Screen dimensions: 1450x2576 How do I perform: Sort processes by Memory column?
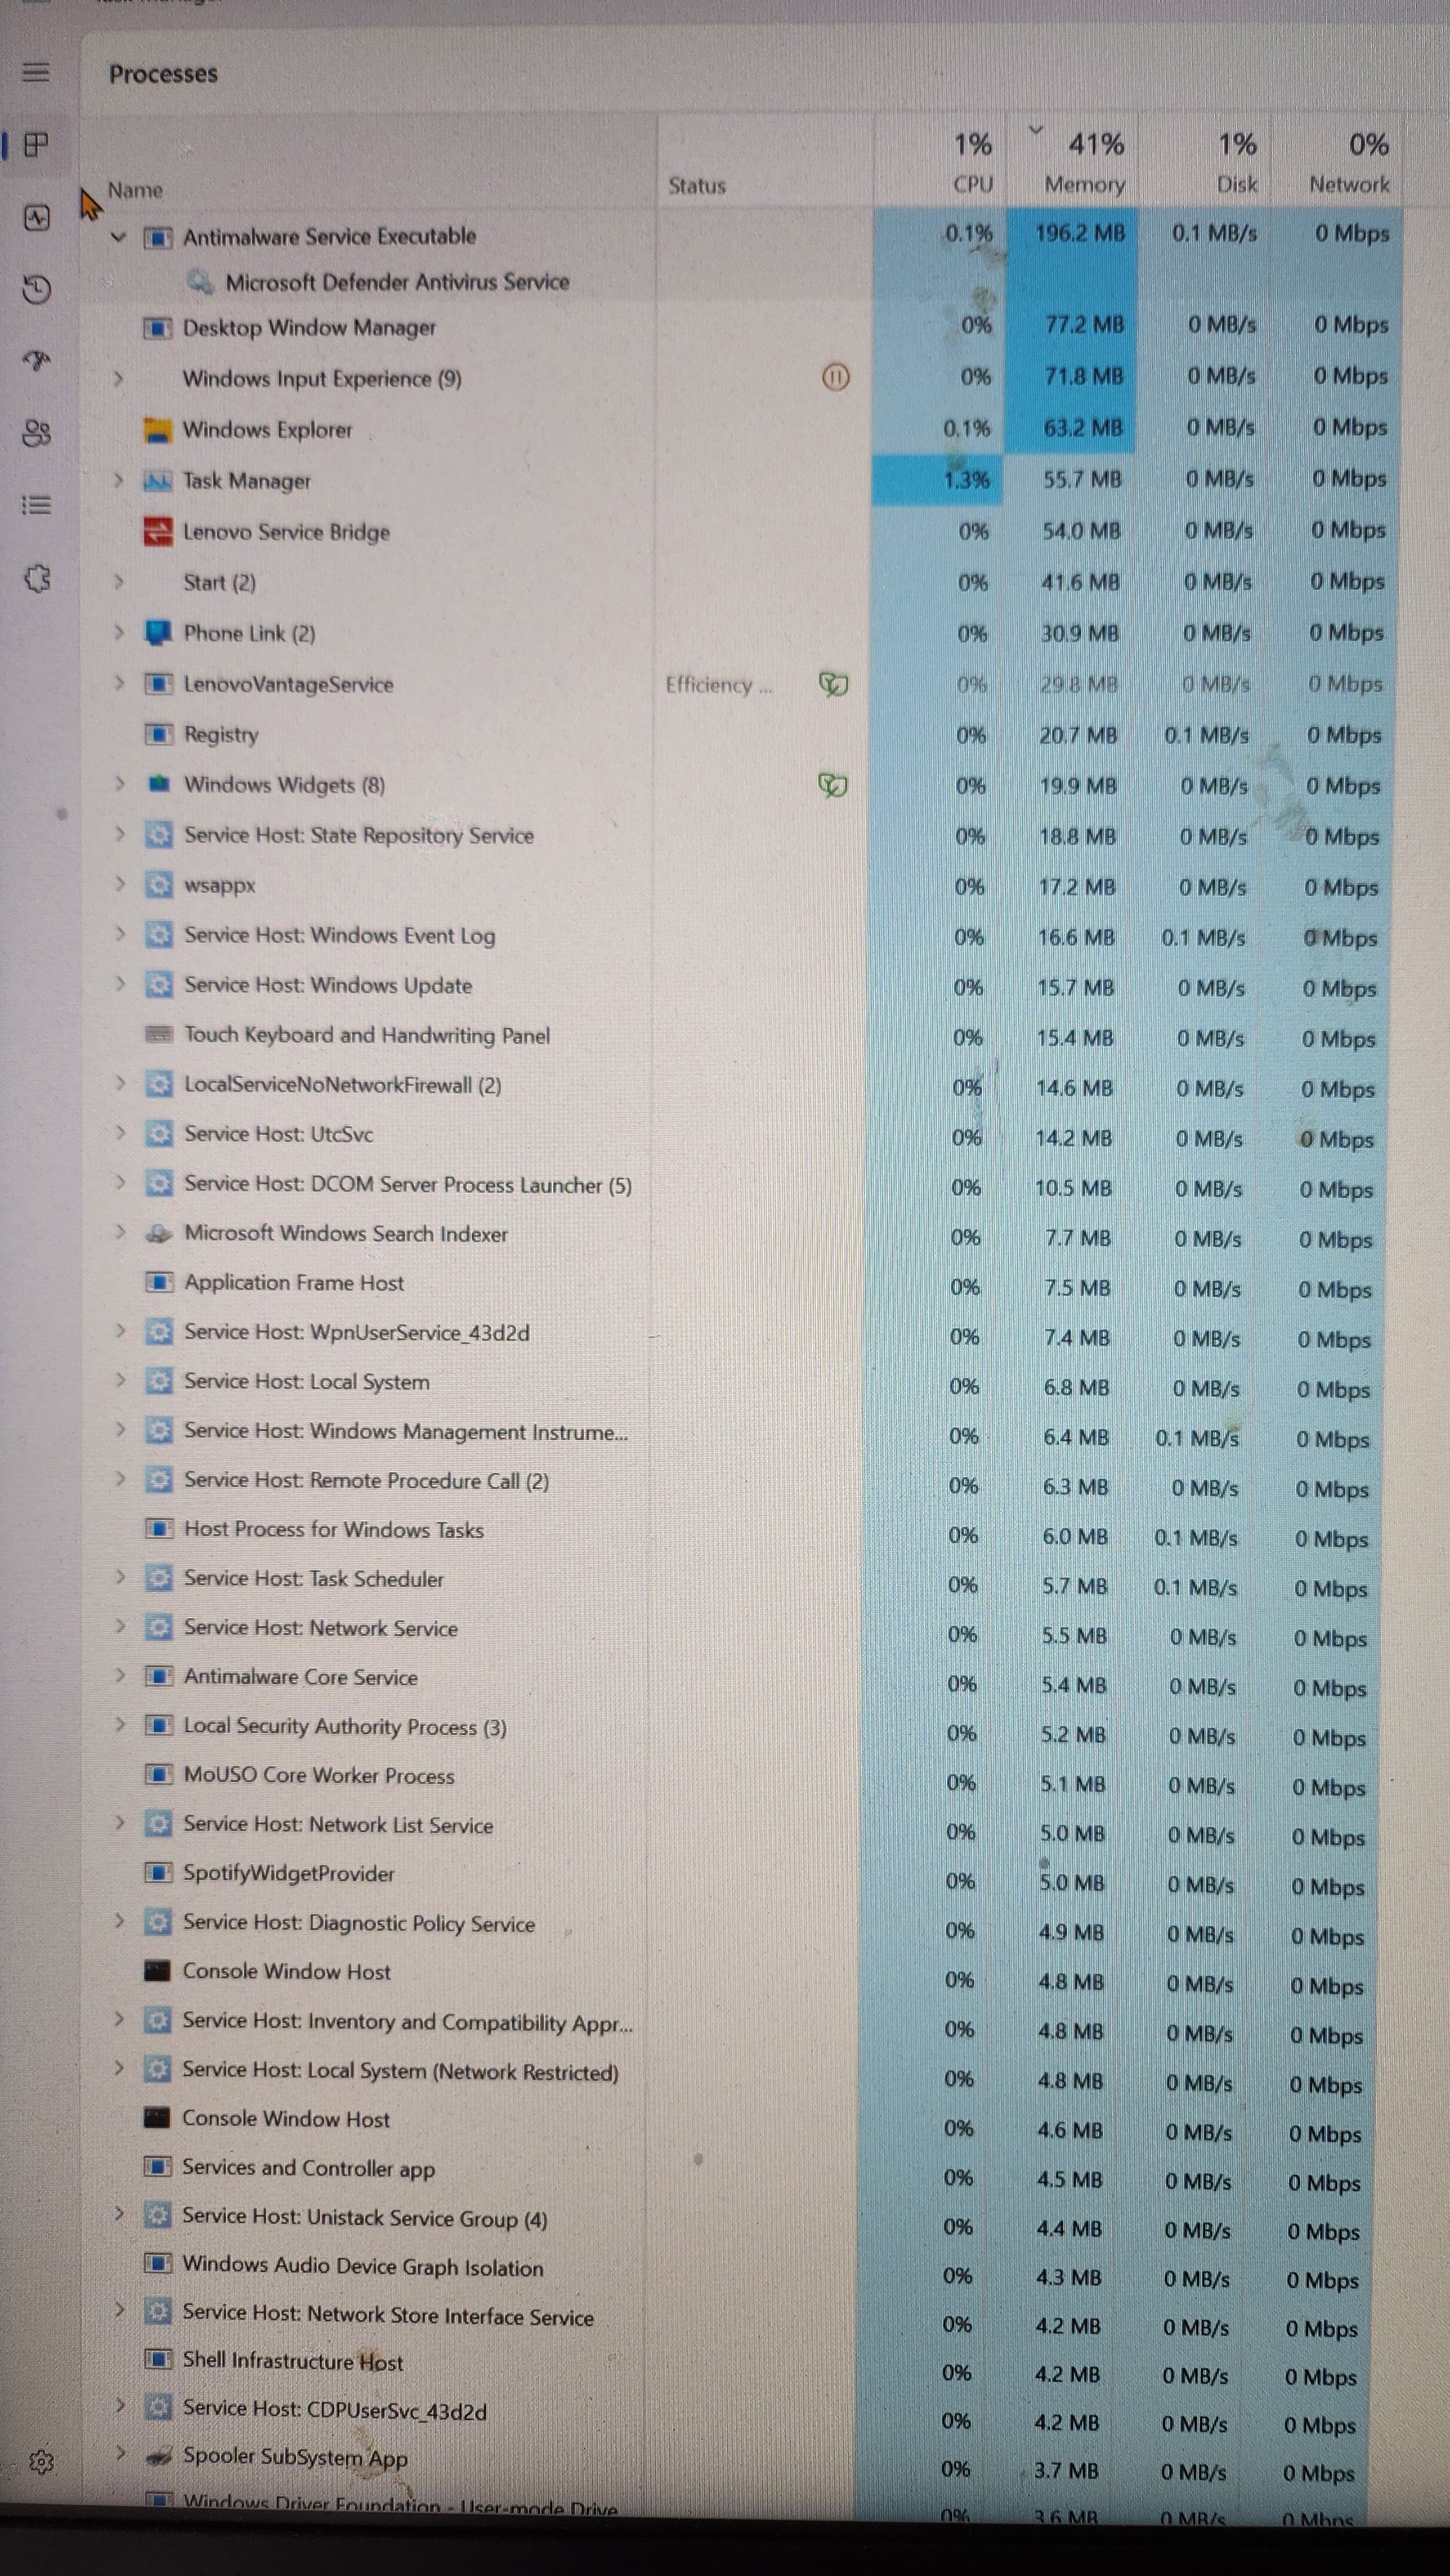(1085, 163)
